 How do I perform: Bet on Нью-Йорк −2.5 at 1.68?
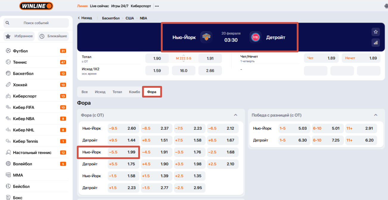(223, 152)
